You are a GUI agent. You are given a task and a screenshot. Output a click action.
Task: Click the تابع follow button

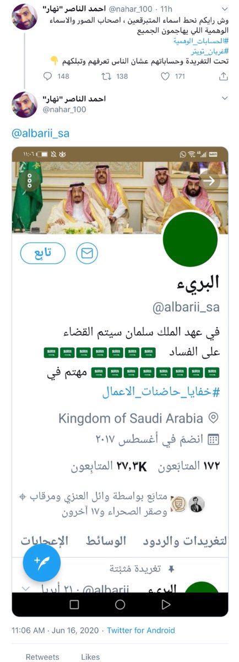43,253
